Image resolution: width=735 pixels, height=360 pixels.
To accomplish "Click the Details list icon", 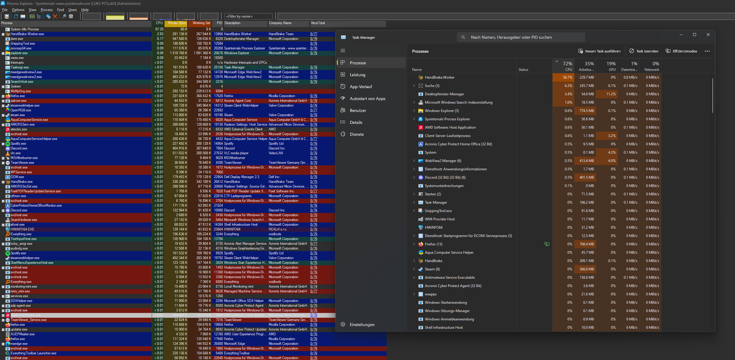I will (343, 122).
